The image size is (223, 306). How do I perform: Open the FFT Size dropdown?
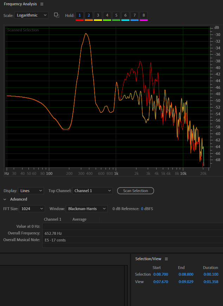tap(32, 209)
